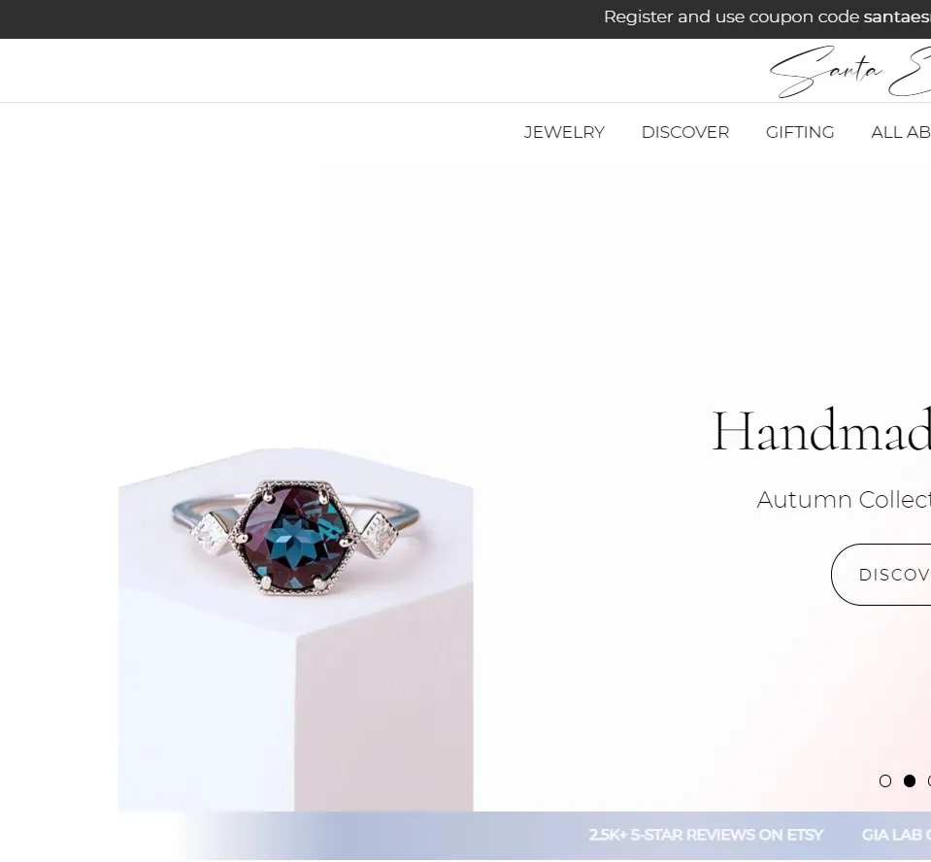Click the Autumn Collect... subtitle text
Image resolution: width=931 pixels, height=862 pixels.
[x=844, y=500]
